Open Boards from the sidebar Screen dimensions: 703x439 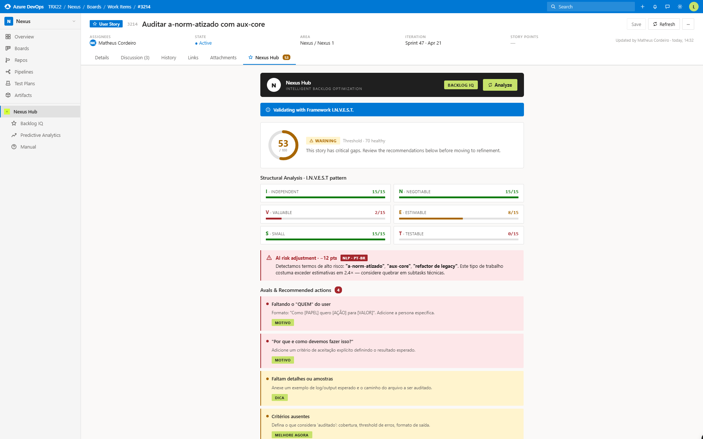tap(22, 48)
